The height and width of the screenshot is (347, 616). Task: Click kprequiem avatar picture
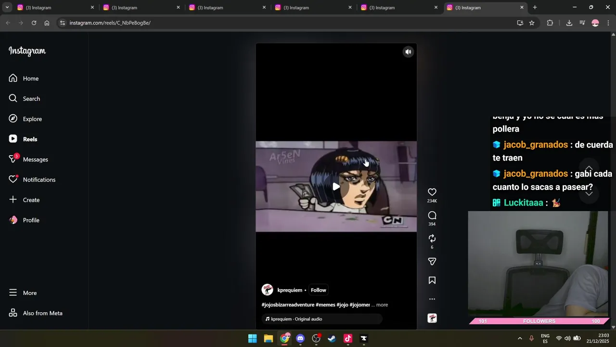pyautogui.click(x=267, y=290)
